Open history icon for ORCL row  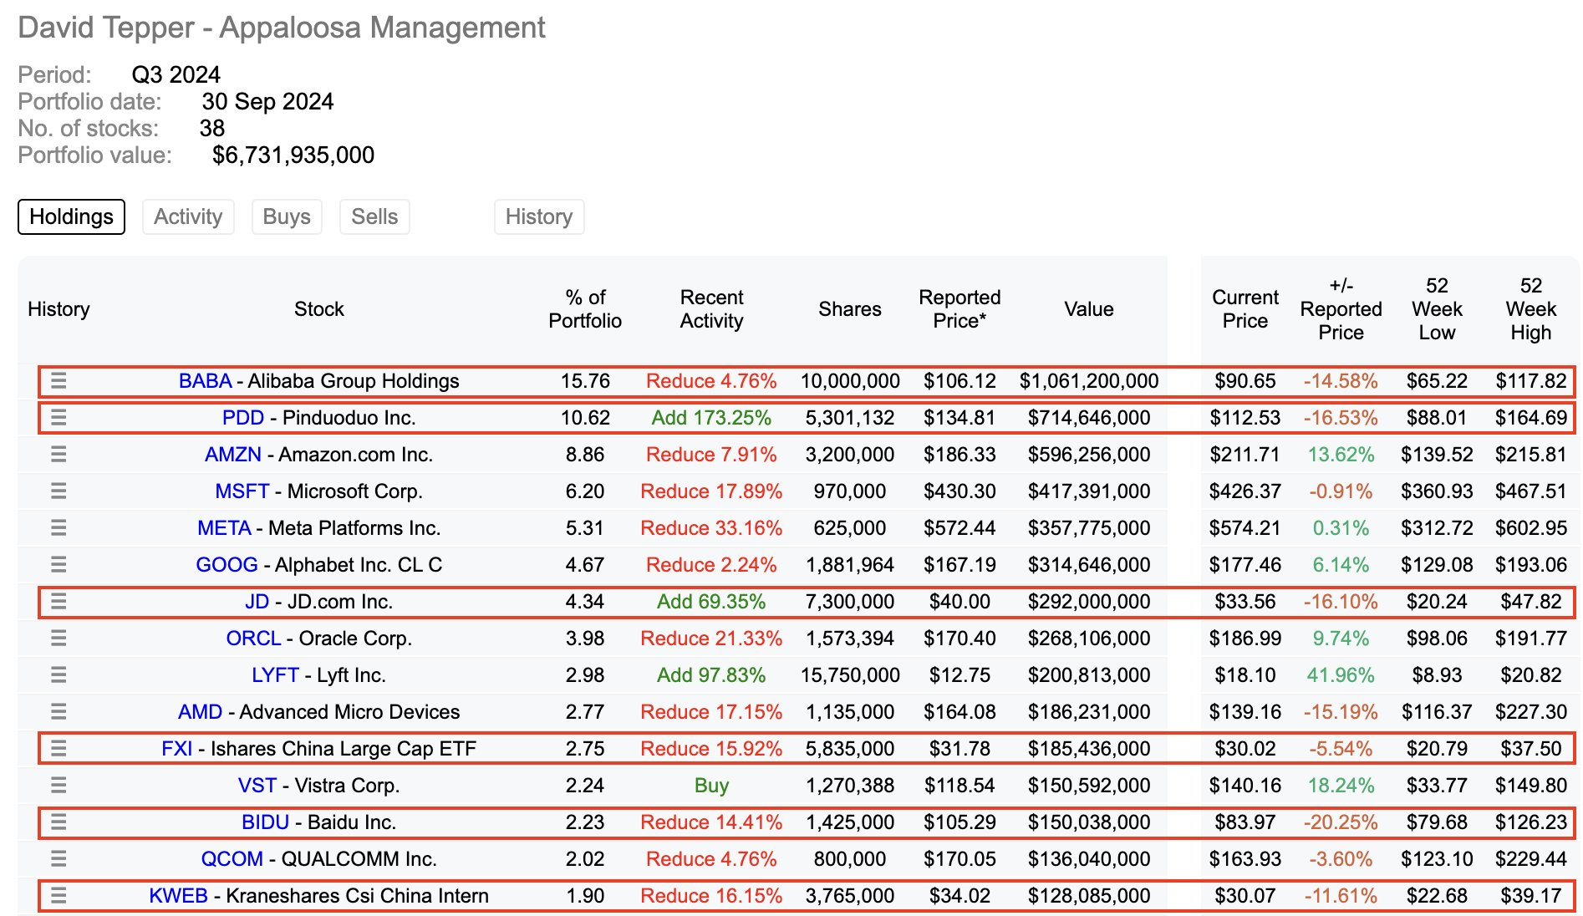pyautogui.click(x=59, y=639)
